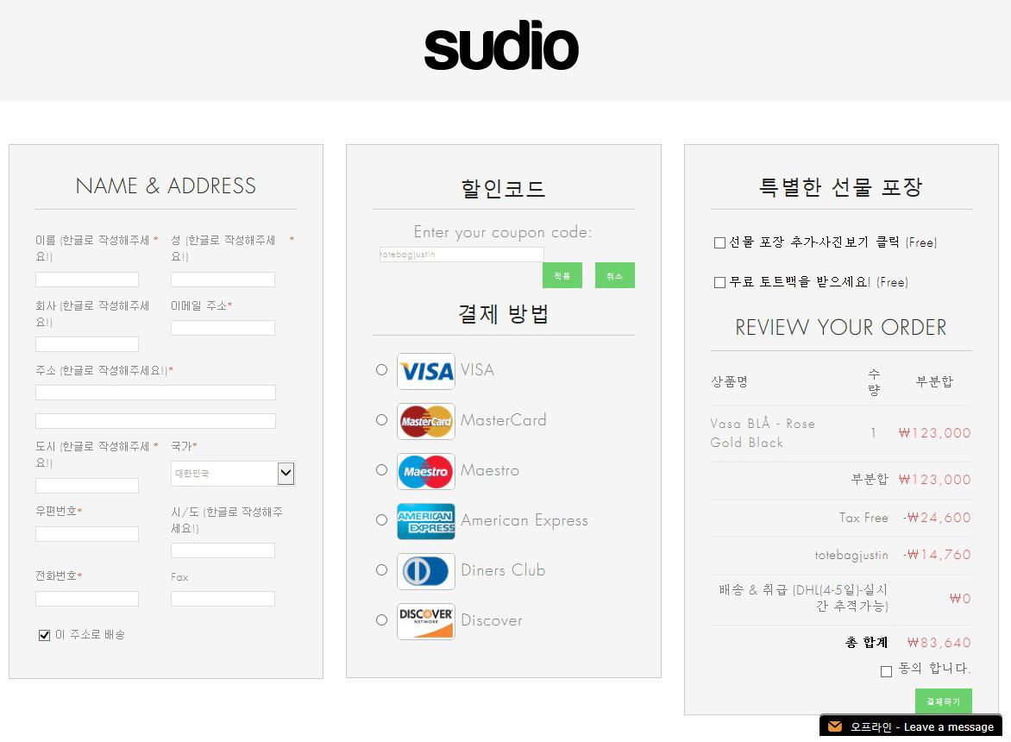Click the second address line field
1011x742 pixels.
pos(155,421)
